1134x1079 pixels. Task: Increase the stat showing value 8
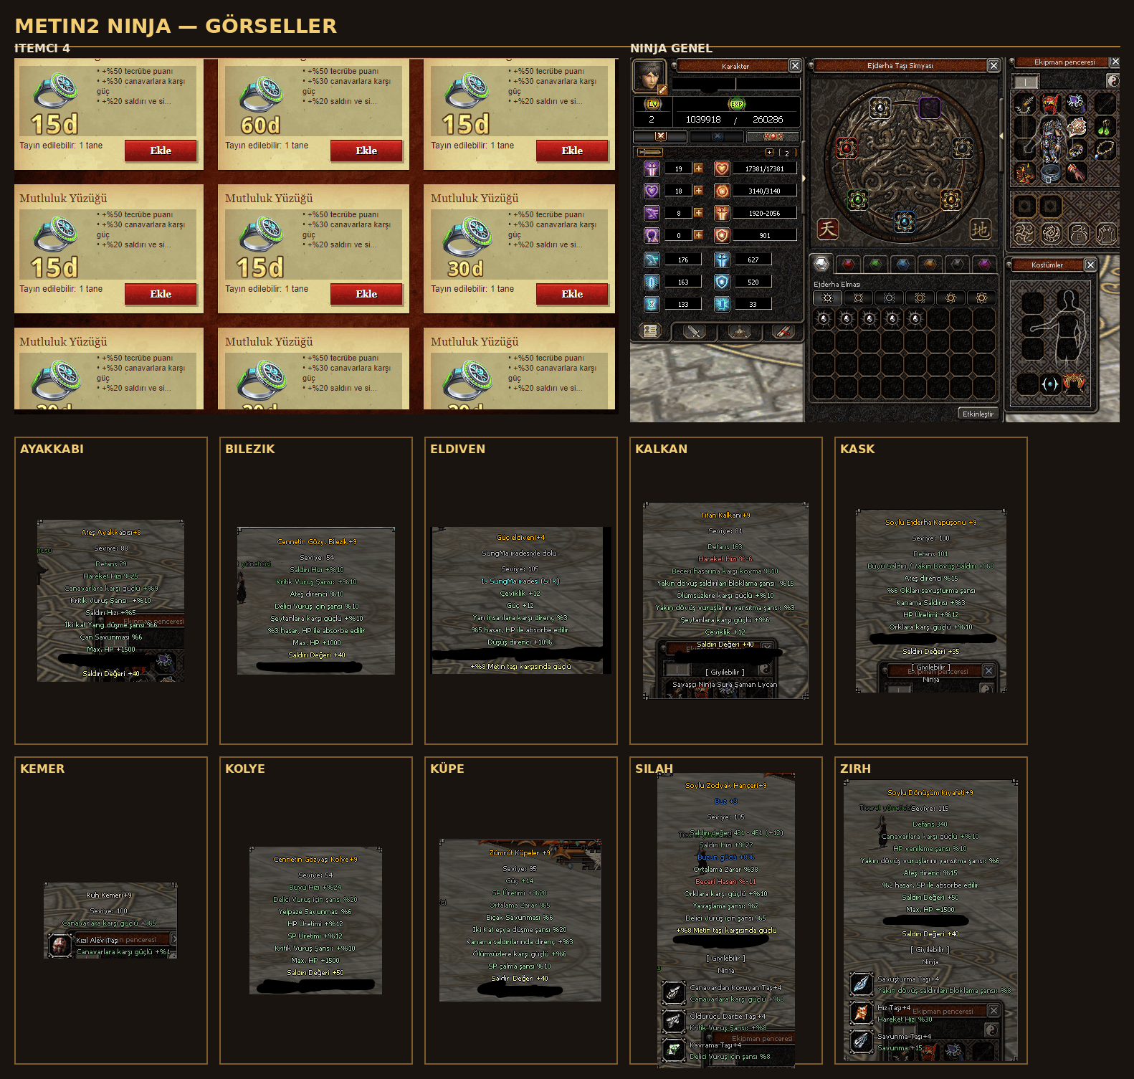pos(698,213)
